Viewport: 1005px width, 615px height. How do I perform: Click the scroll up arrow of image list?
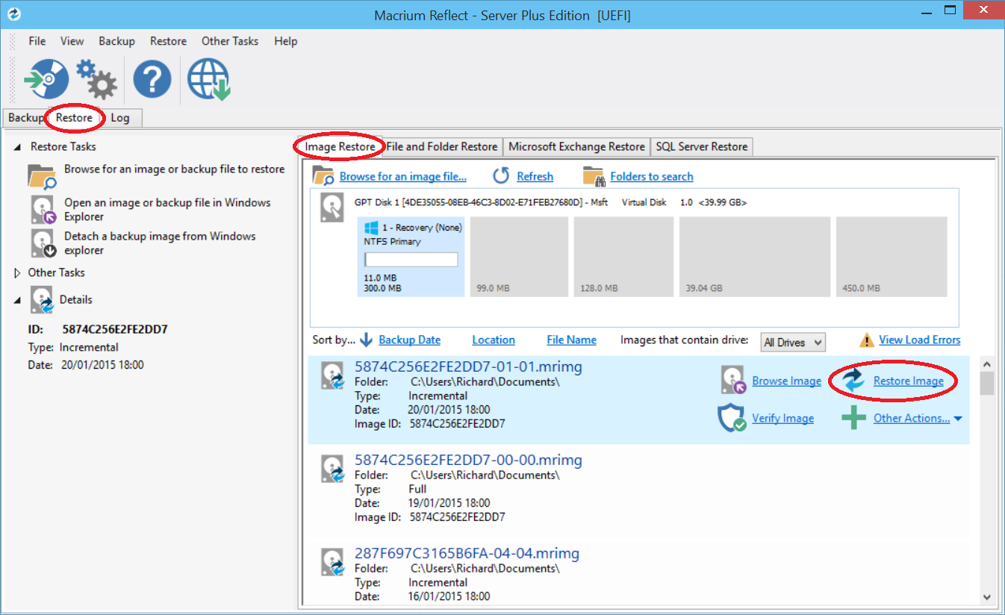986,364
